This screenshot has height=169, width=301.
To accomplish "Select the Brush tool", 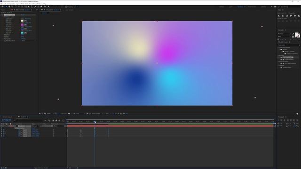I will pos(35,7).
